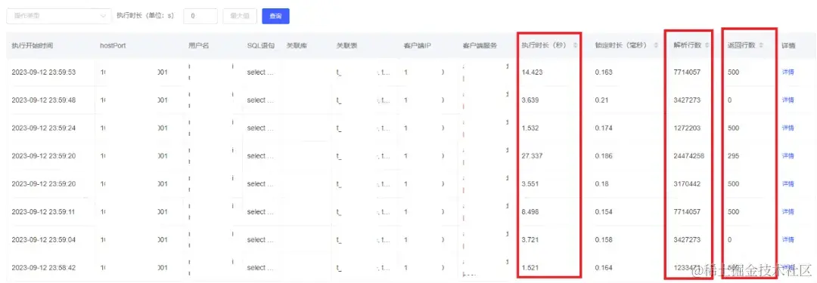Click lock duration value 0.21
Viewport: 817px width, 283px height.
click(x=602, y=100)
